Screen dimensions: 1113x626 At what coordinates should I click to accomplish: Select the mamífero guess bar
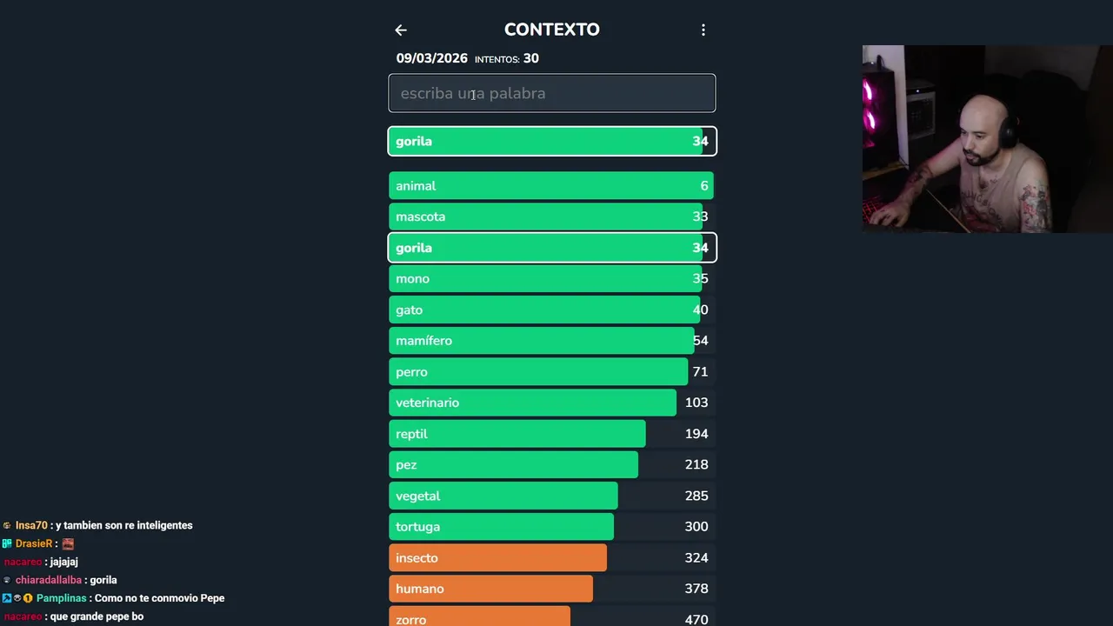[551, 341]
